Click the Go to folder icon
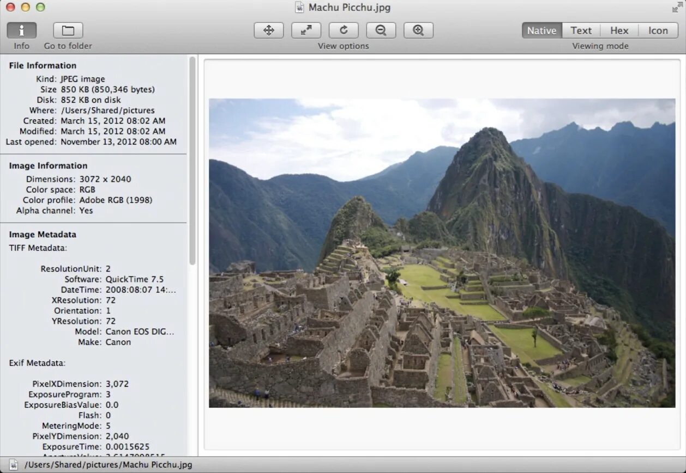The width and height of the screenshot is (686, 473). (x=68, y=30)
